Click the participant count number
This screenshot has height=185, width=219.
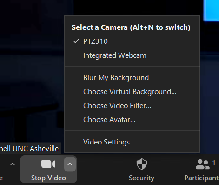214,163
